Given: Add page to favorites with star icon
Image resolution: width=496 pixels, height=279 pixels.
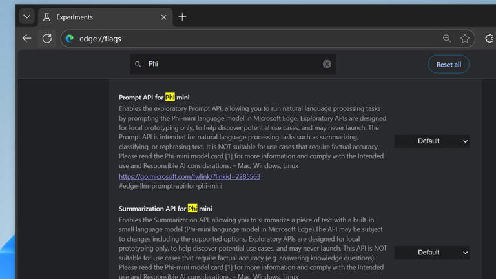Looking at the screenshot, I should point(465,39).
